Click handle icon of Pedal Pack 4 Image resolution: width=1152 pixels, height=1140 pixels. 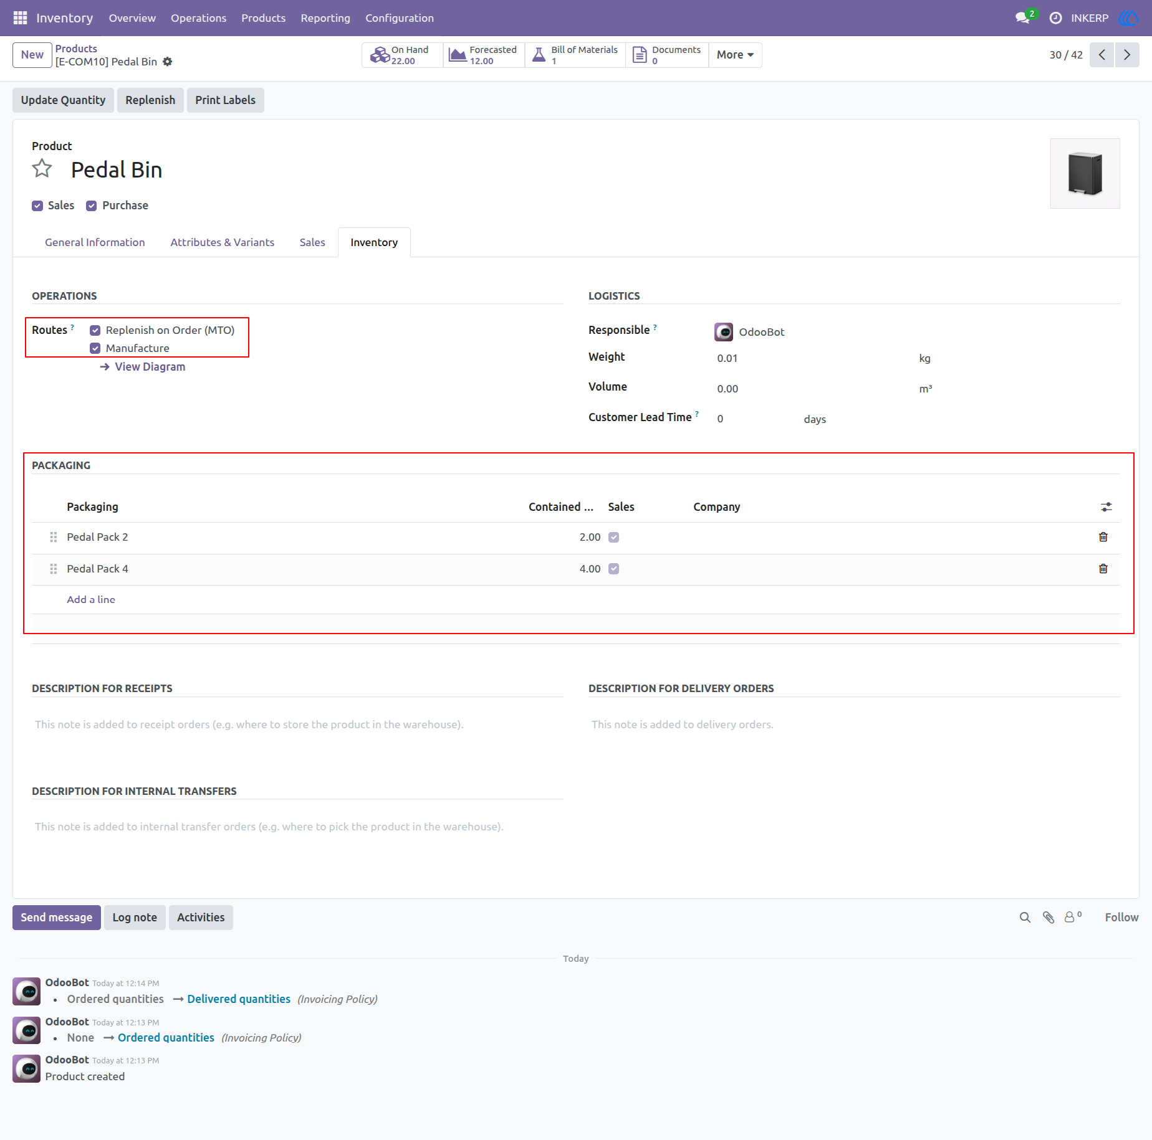(x=54, y=569)
